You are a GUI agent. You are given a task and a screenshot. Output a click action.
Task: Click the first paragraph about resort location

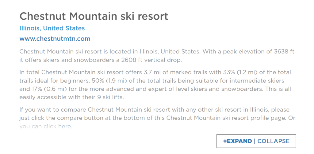157,56
